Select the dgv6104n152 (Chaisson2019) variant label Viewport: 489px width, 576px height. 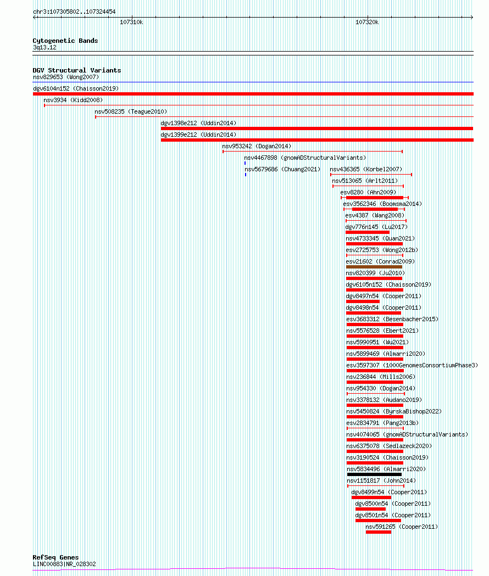[76, 88]
